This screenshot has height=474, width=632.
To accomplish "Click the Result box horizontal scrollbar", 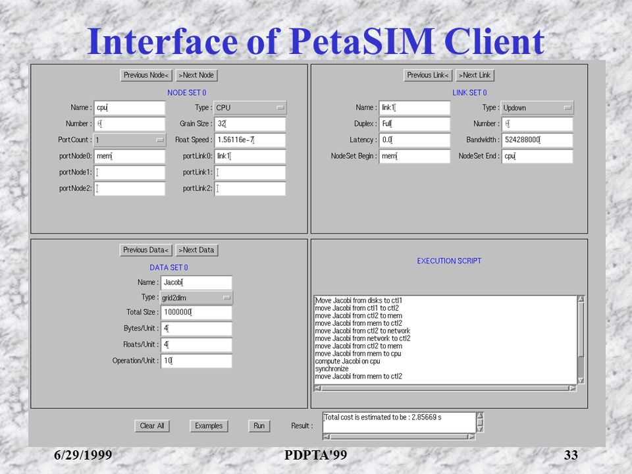I will pos(399,436).
